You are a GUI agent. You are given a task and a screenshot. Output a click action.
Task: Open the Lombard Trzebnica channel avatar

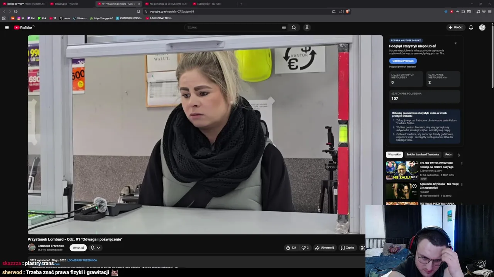tap(32, 247)
